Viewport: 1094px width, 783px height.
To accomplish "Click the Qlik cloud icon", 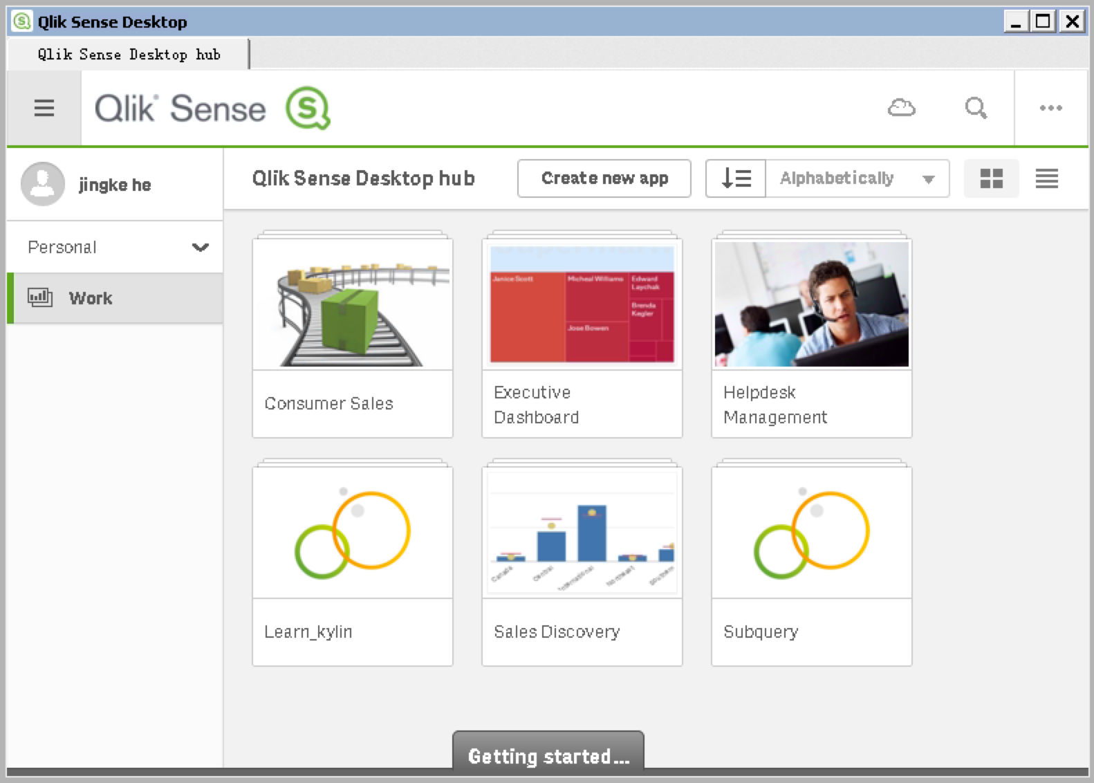I will coord(901,108).
